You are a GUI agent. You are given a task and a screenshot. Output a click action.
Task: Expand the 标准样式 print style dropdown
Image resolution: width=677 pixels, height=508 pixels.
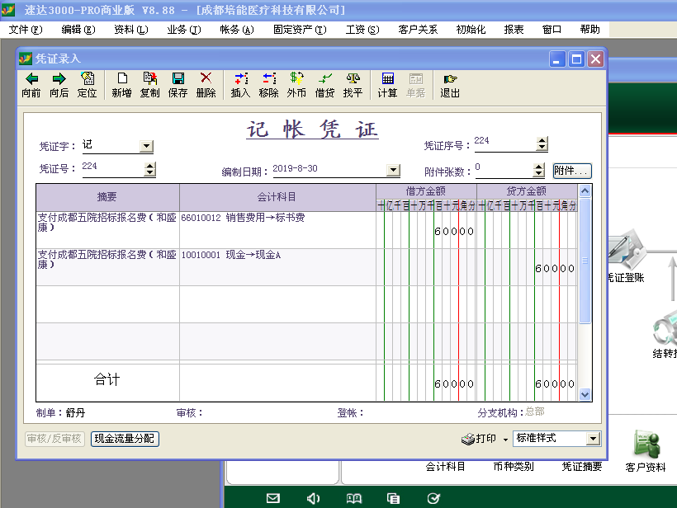[594, 439]
